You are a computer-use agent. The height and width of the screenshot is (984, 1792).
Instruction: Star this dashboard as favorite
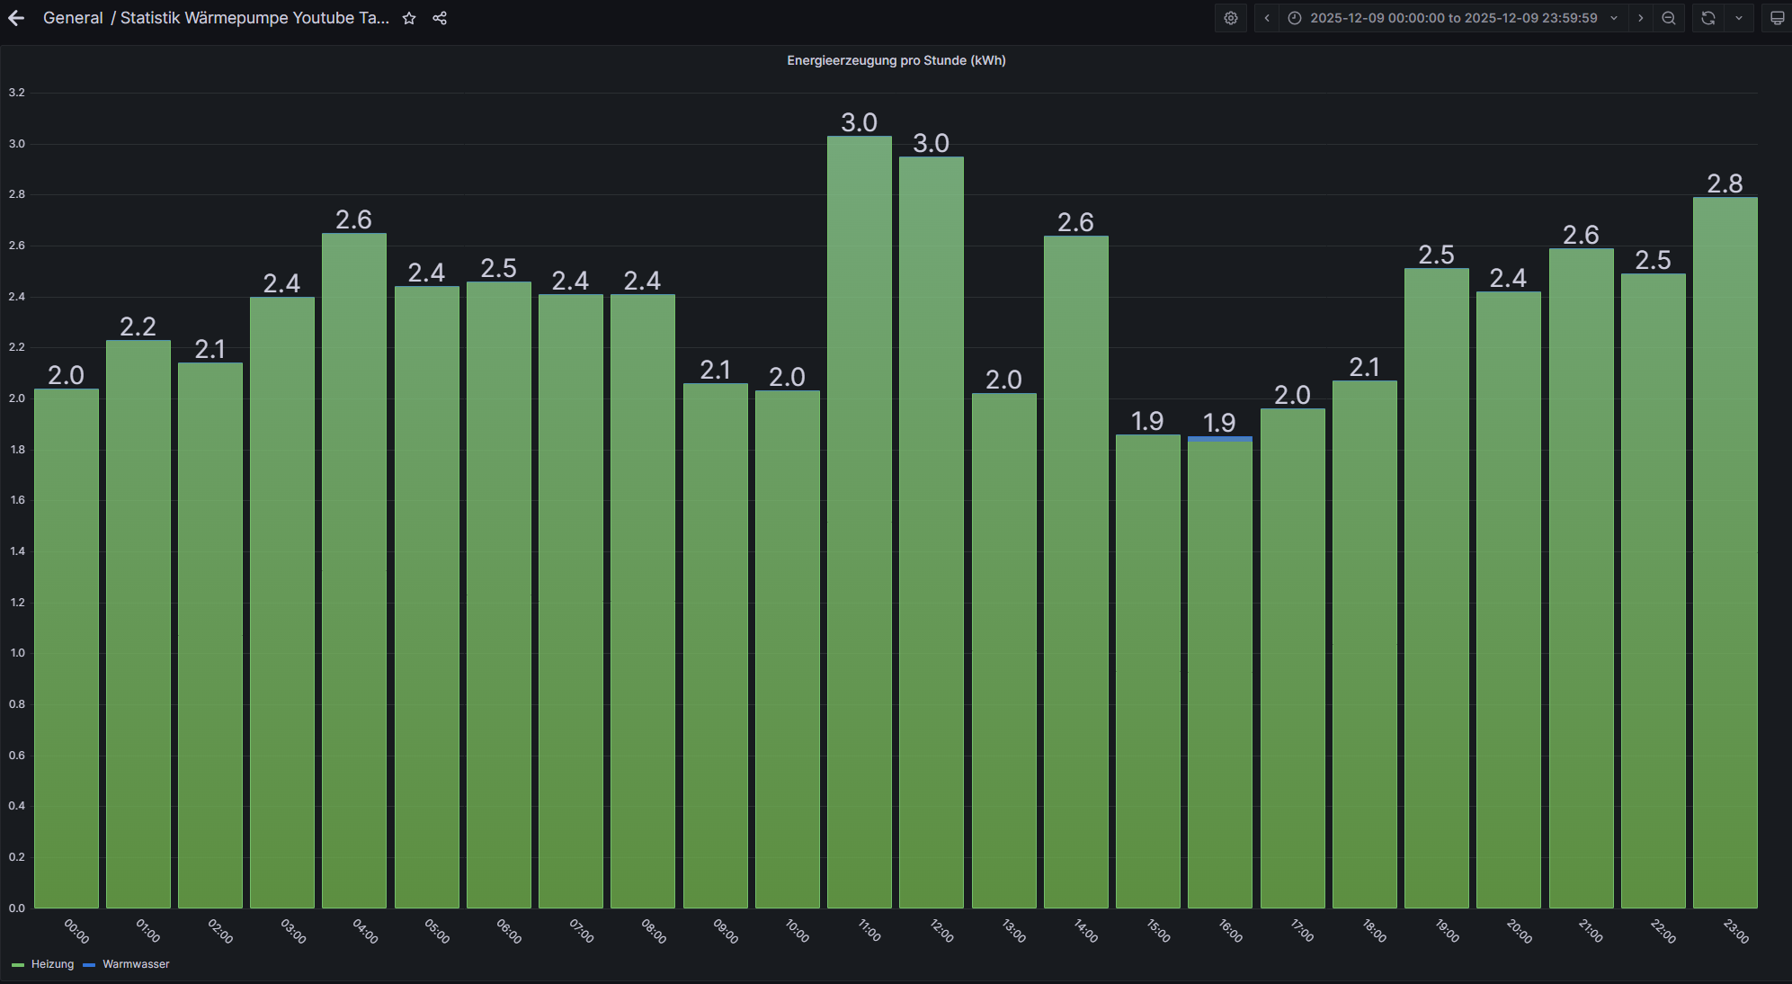point(409,18)
